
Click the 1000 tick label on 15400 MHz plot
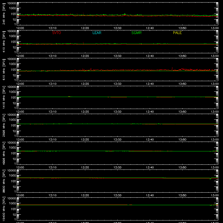pyautogui.click(x=13, y=203)
